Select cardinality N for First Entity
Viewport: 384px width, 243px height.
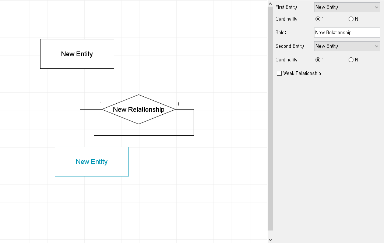tap(351, 19)
